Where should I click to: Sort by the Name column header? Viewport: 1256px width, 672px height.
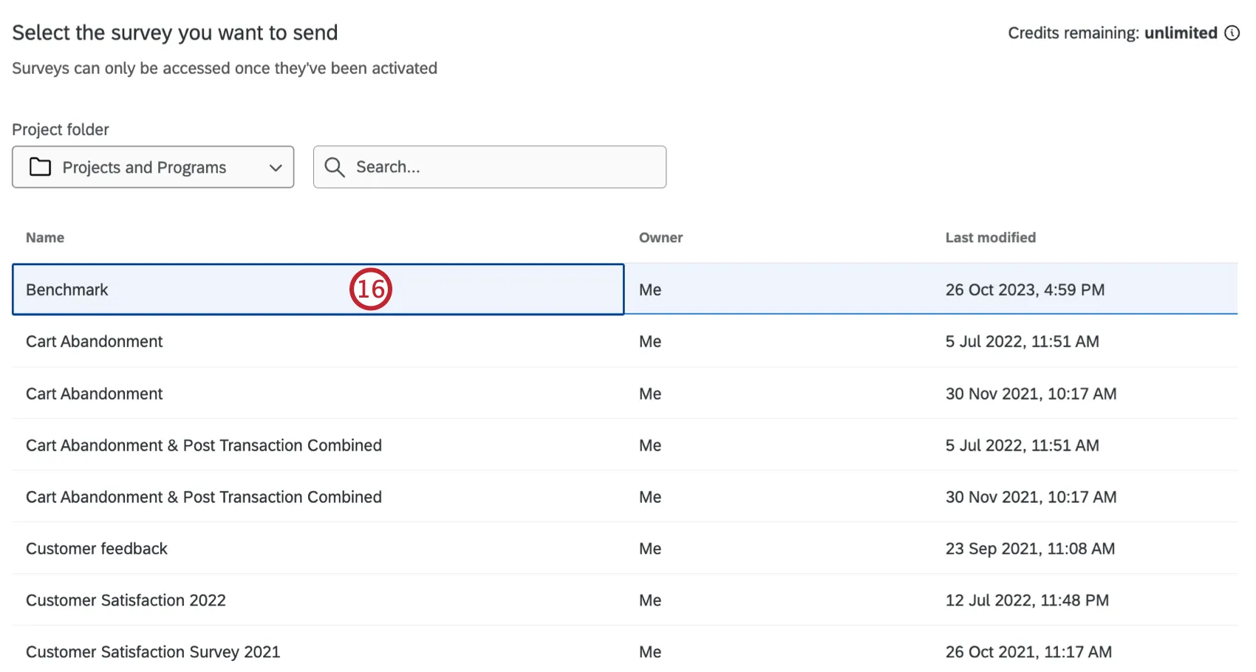[44, 237]
